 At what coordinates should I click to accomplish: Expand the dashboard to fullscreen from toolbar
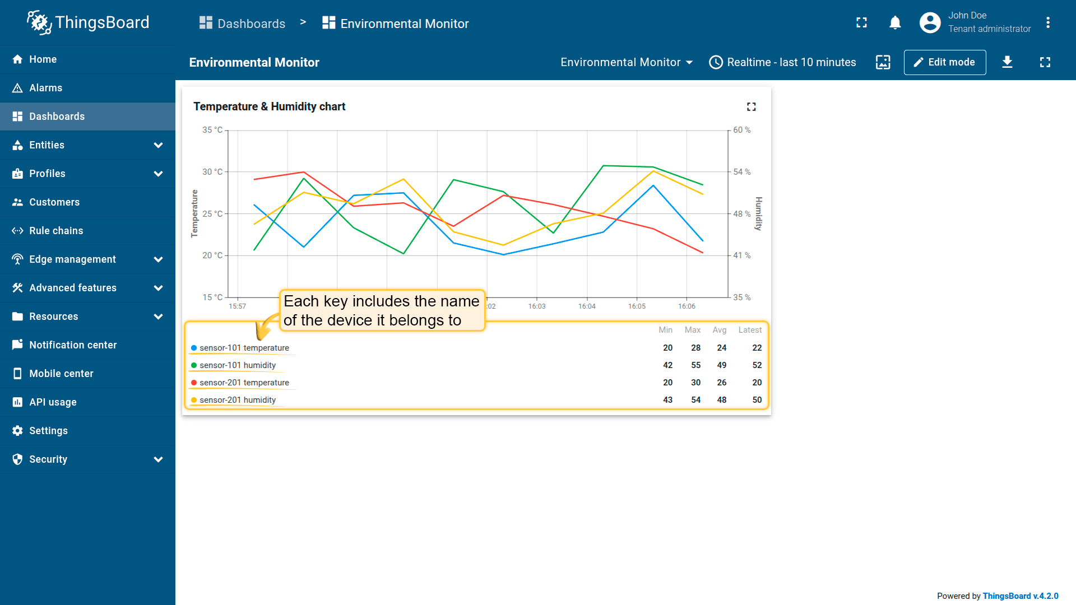(1045, 62)
